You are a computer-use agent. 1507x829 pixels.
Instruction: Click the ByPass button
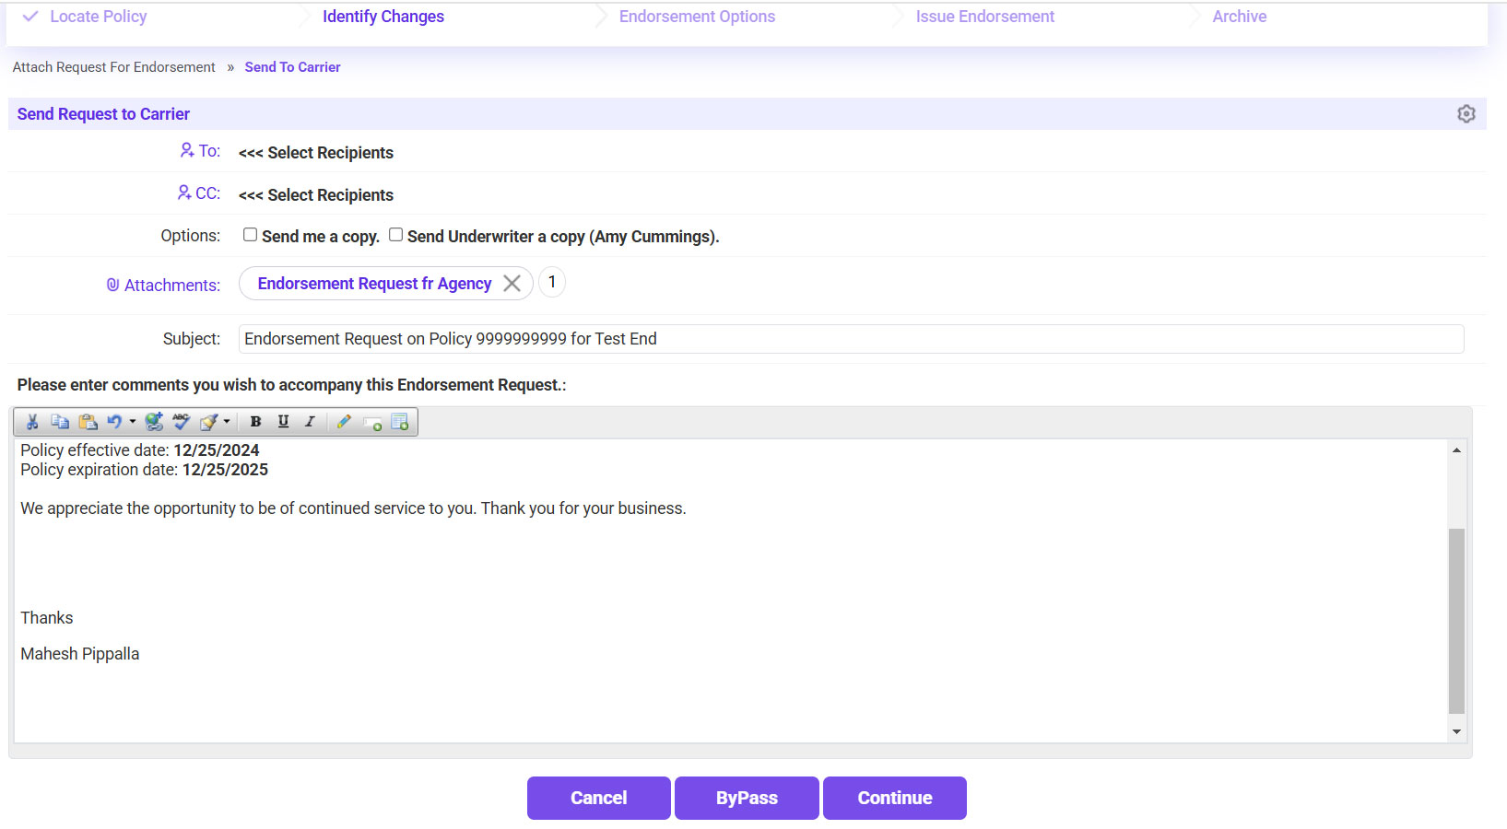click(747, 798)
